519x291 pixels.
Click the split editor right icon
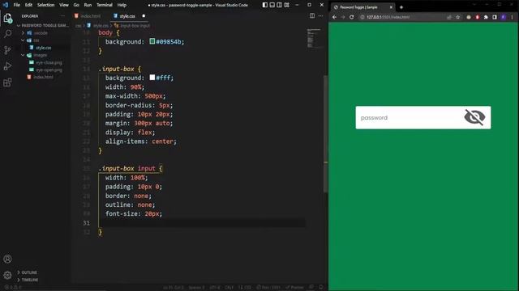(312, 15)
